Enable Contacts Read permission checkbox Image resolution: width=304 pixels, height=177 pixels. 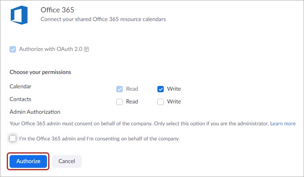120,102
